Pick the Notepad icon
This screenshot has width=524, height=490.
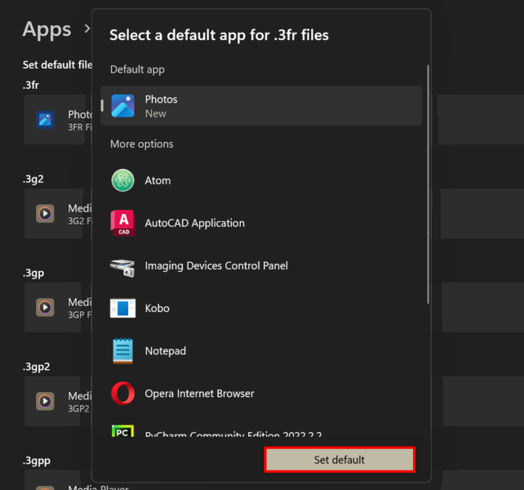click(x=122, y=350)
